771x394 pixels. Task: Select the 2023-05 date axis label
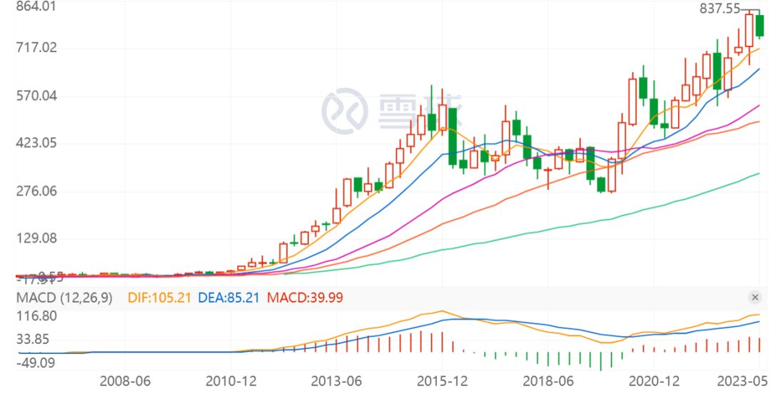[741, 379]
